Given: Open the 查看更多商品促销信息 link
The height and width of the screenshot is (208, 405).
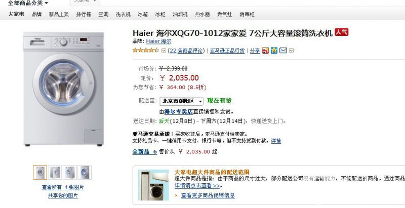Looking at the screenshot, I should click(x=208, y=195).
